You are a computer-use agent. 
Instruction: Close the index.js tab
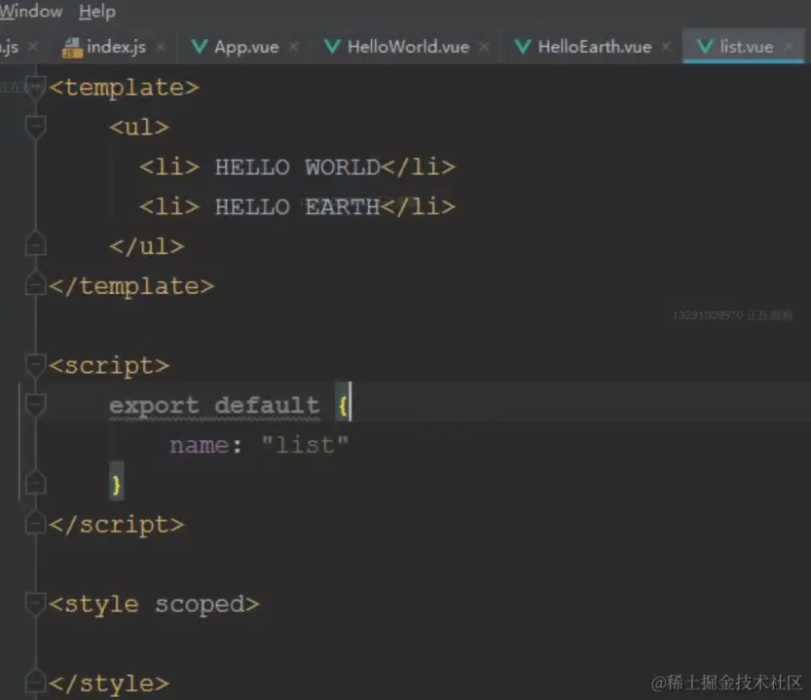point(161,47)
